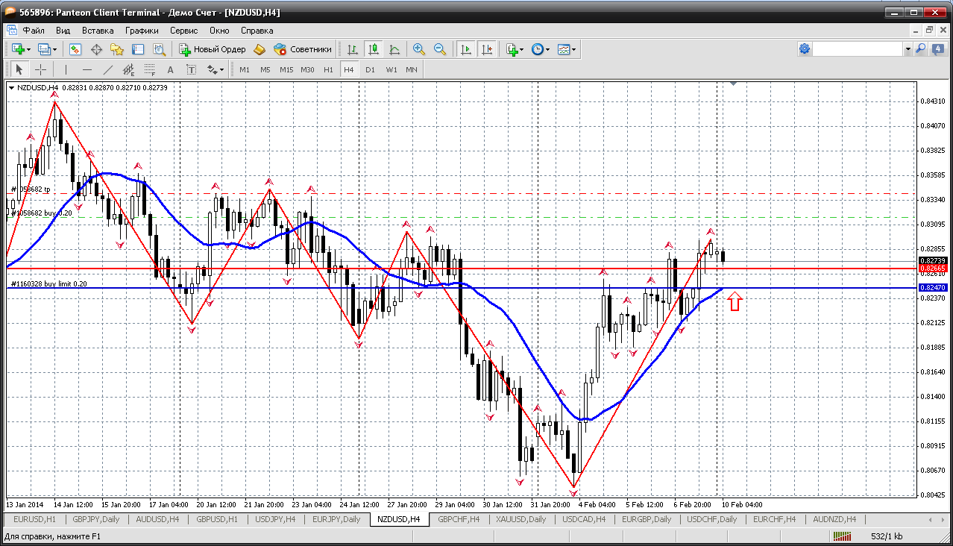The width and height of the screenshot is (953, 546).
Task: Open the Графики menu
Action: 142,31
